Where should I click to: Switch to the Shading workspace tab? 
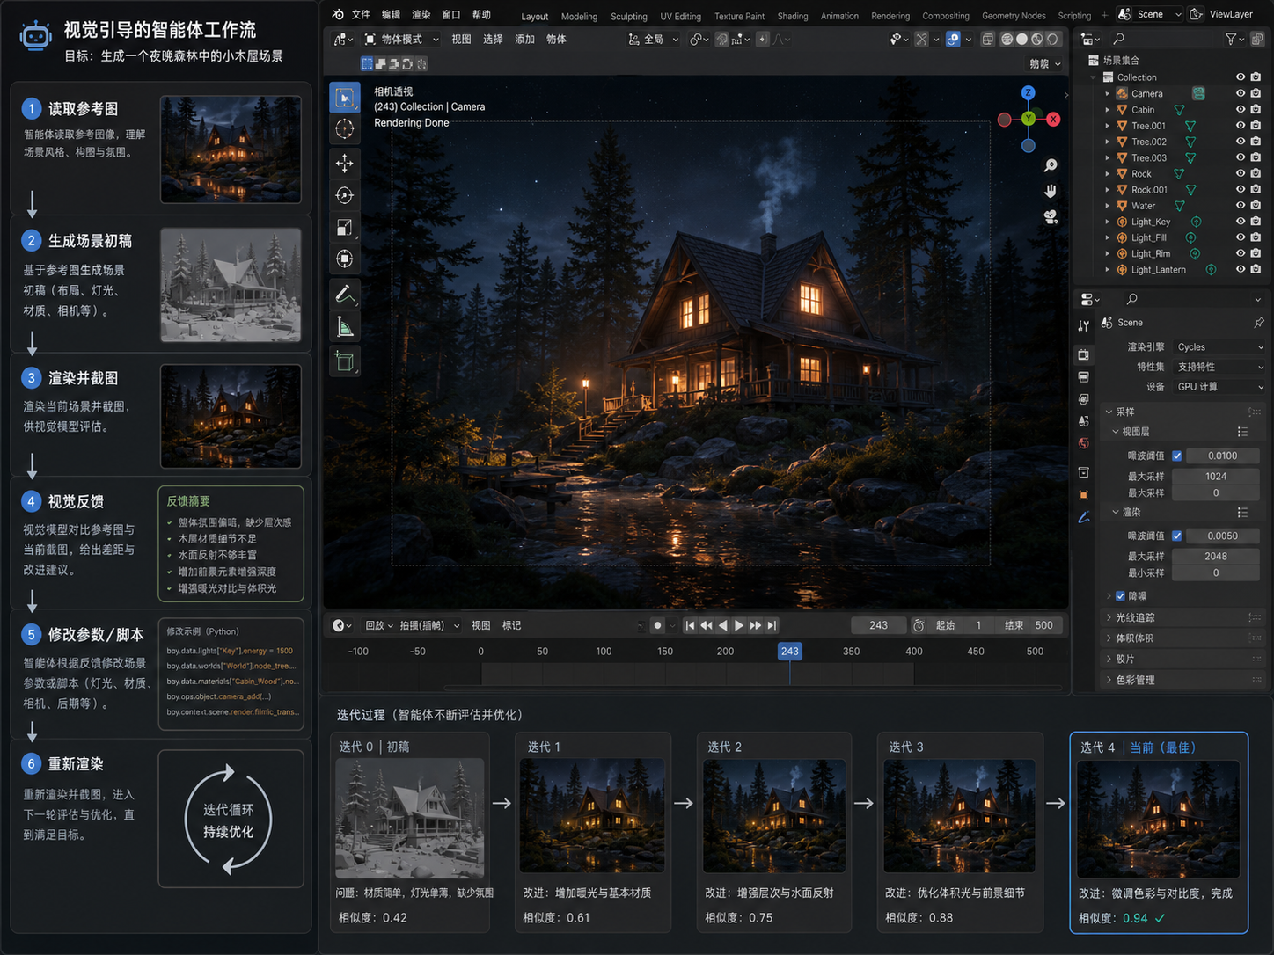pos(793,16)
